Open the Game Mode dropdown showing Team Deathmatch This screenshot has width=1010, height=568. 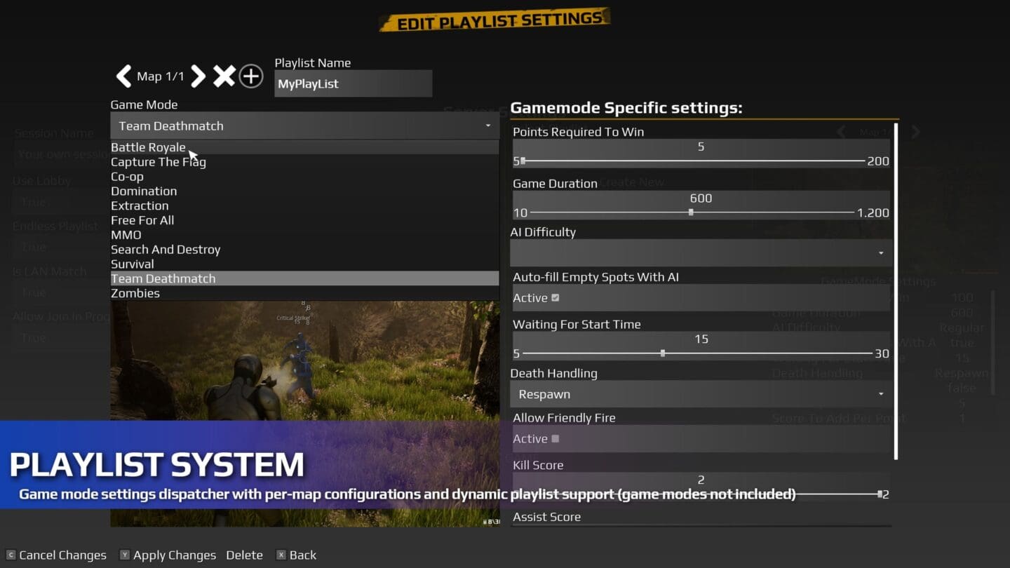click(304, 126)
